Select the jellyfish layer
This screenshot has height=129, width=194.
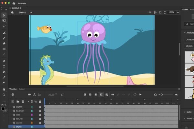click(20, 126)
